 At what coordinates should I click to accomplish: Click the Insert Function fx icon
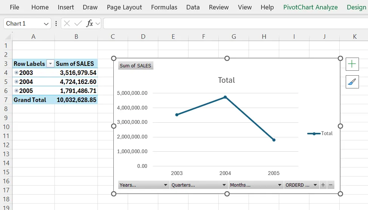90,23
